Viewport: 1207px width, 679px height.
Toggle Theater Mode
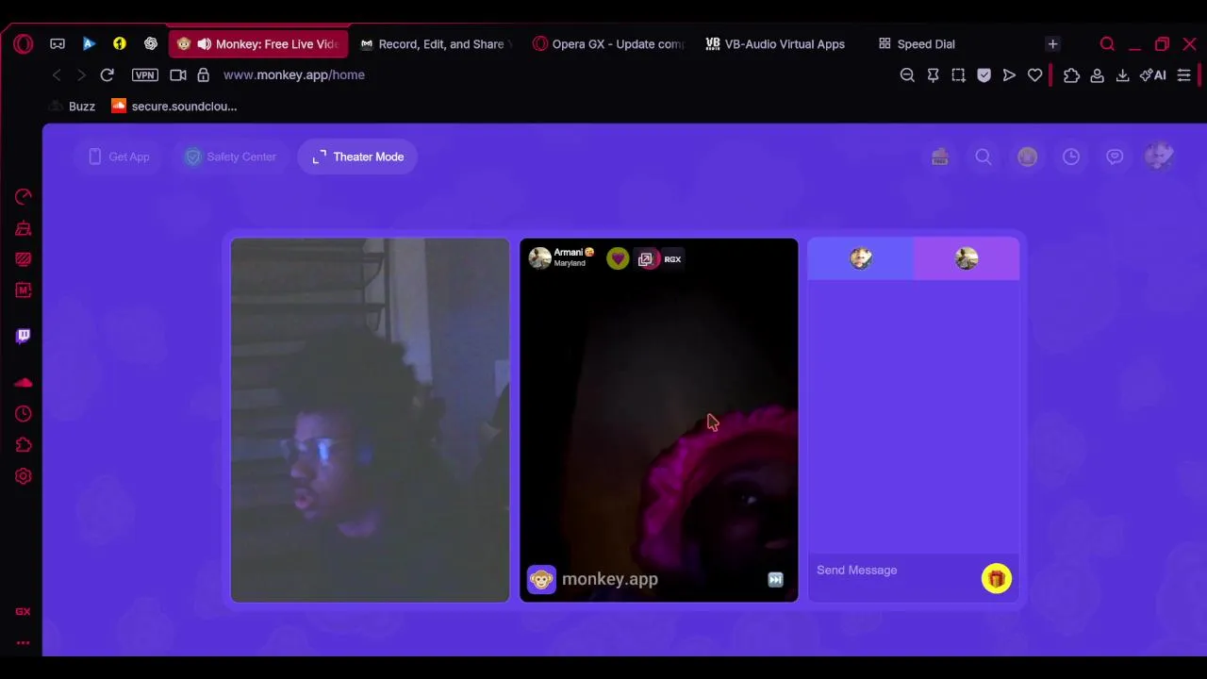pos(357,157)
